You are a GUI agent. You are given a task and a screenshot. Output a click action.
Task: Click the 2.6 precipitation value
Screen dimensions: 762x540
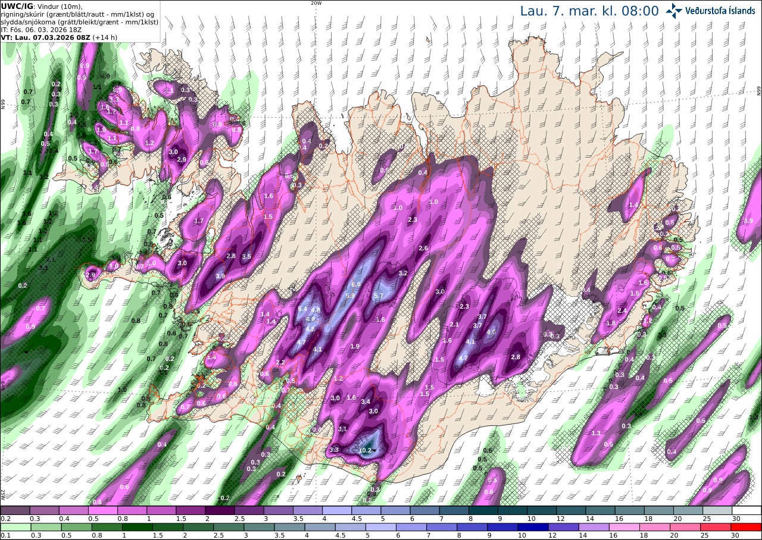point(424,248)
